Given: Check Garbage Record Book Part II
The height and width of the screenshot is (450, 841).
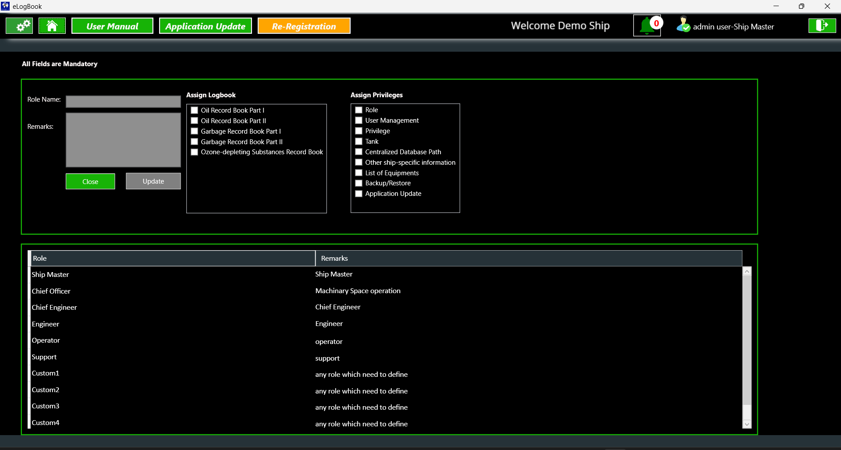Looking at the screenshot, I should (x=194, y=142).
